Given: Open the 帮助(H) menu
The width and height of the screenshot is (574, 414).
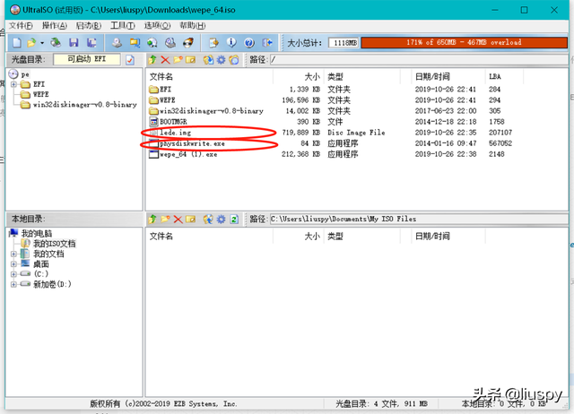Looking at the screenshot, I should point(192,25).
